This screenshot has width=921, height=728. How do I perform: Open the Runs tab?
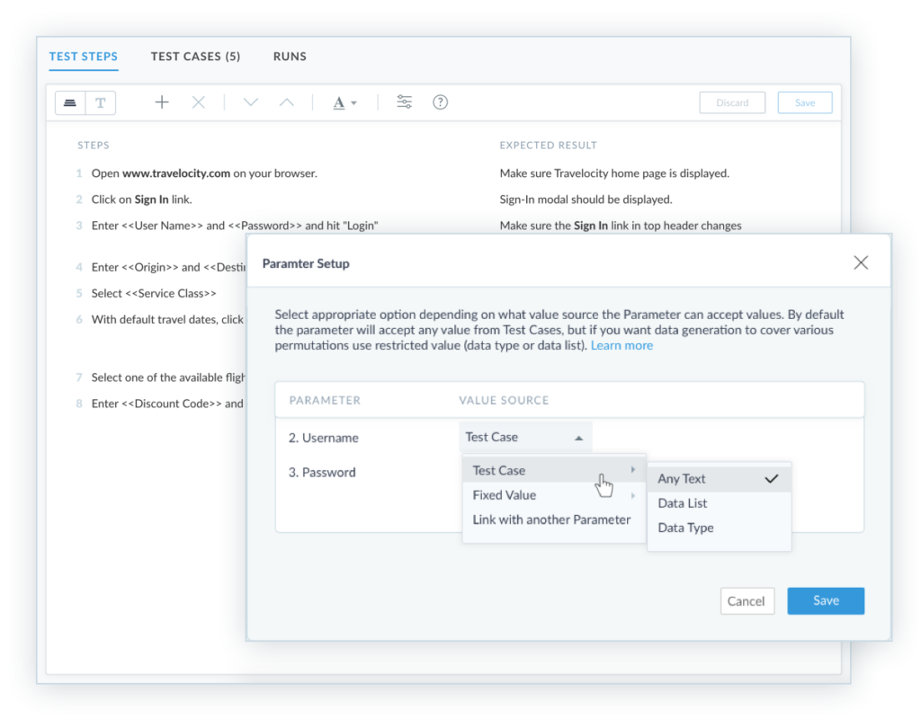tap(289, 56)
